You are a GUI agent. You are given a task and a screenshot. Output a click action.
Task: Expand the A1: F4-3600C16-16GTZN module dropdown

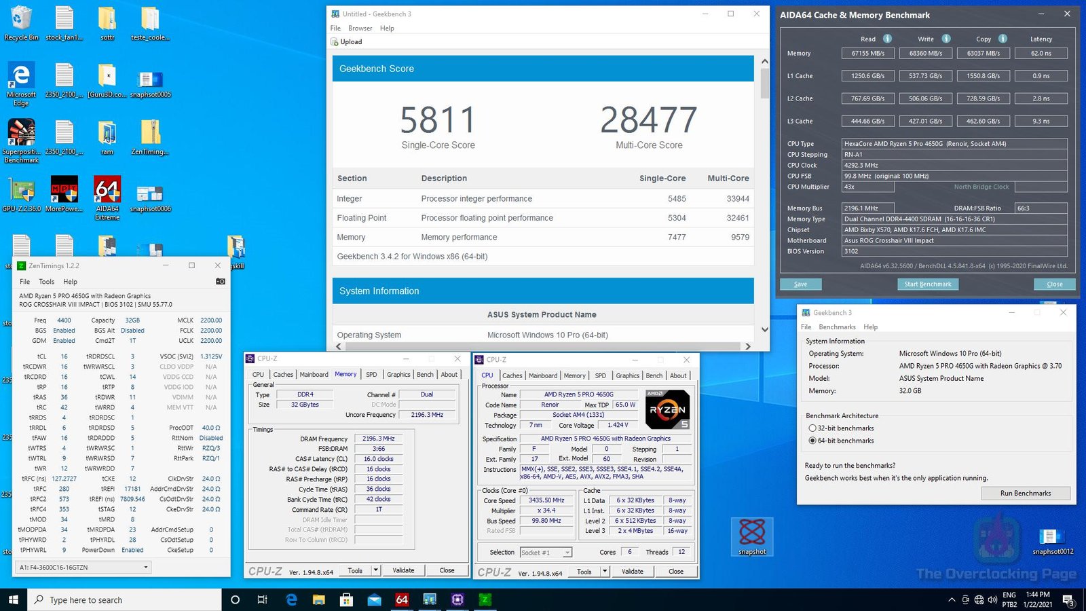(145, 567)
